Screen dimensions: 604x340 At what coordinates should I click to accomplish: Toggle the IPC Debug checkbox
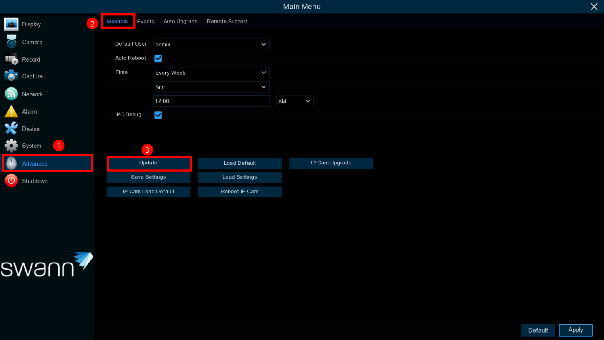(158, 115)
